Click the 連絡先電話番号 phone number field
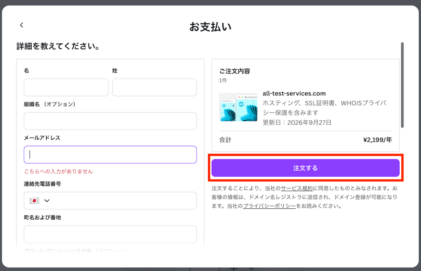The image size is (421, 271). pyautogui.click(x=123, y=201)
